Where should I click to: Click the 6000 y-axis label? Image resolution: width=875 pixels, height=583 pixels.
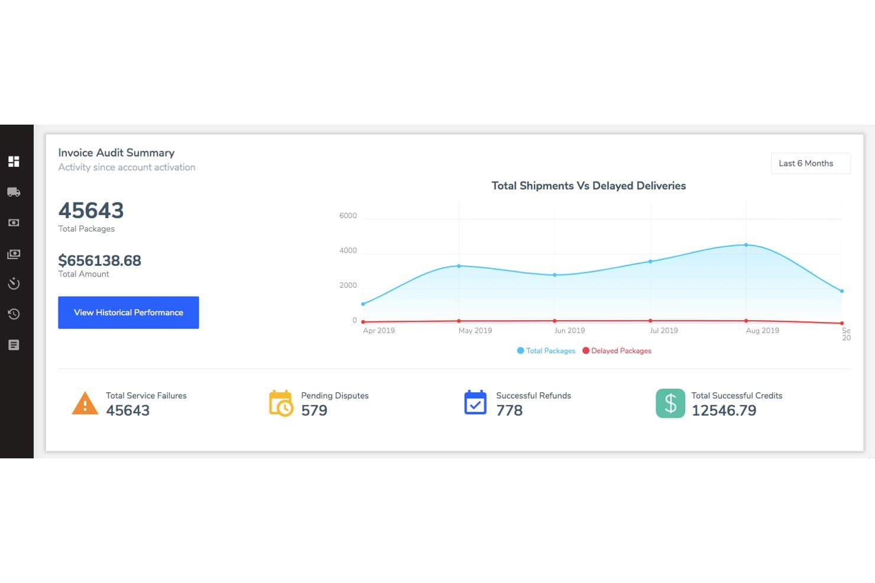click(348, 216)
